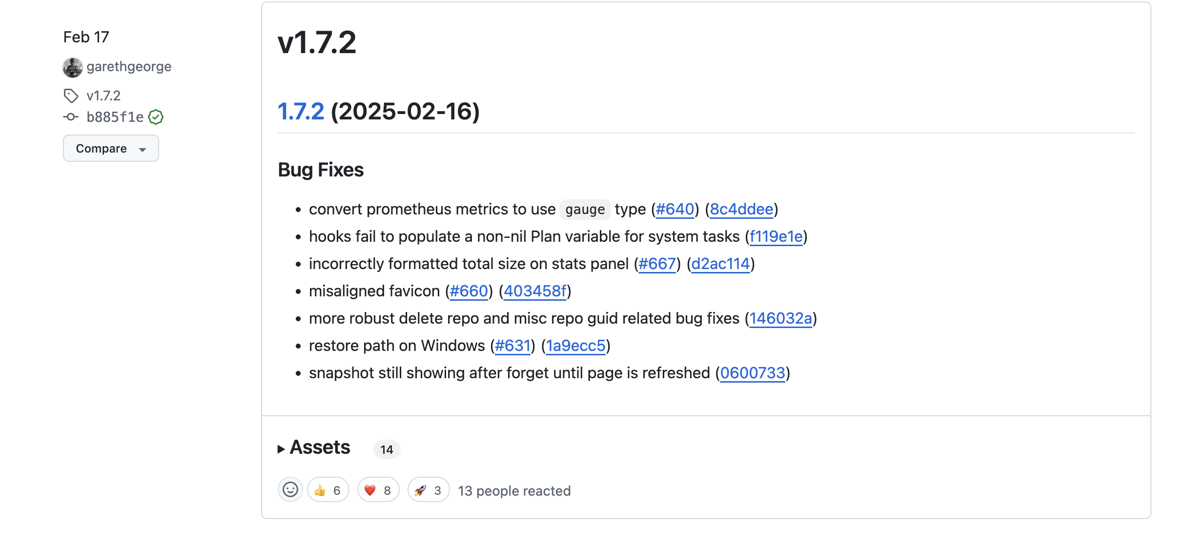Open commit 146032a link
Viewport: 1187px width, 542px height.
(781, 318)
